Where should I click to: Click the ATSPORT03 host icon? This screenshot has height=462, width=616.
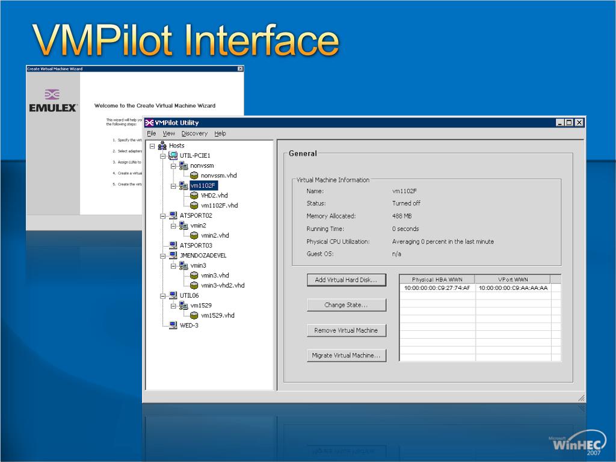click(173, 245)
